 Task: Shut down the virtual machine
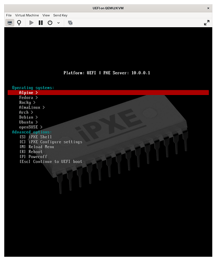click(50, 23)
